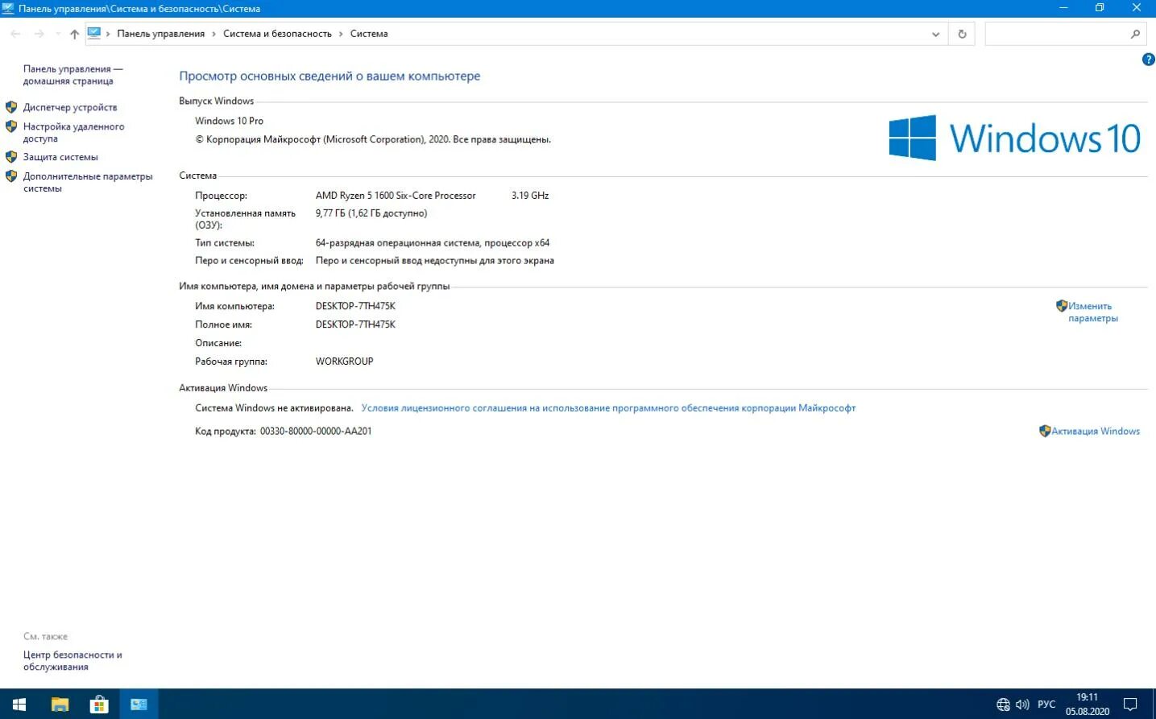
Task: Open 'Панель управления — домашняя страница' link
Action: (73, 75)
